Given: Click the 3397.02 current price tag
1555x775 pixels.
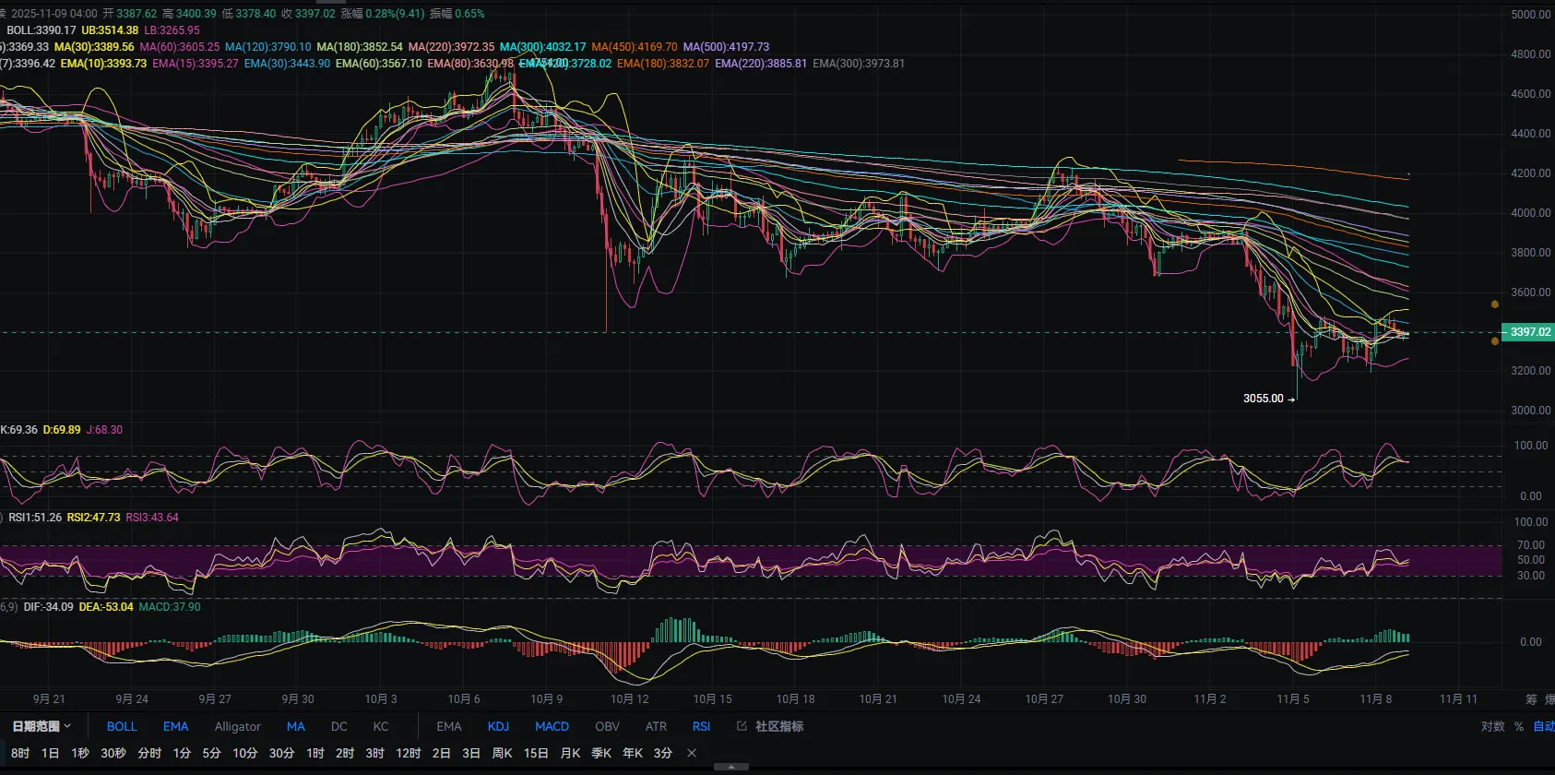Looking at the screenshot, I should [x=1528, y=332].
